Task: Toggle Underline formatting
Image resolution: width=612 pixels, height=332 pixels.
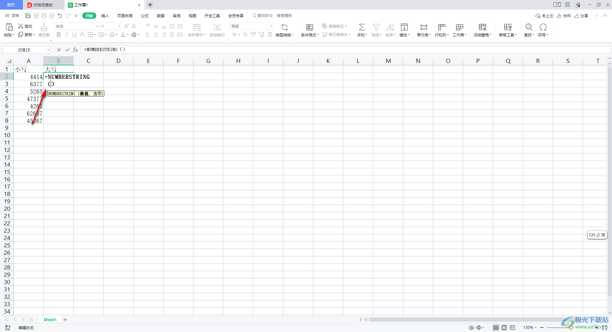Action: 74,34
